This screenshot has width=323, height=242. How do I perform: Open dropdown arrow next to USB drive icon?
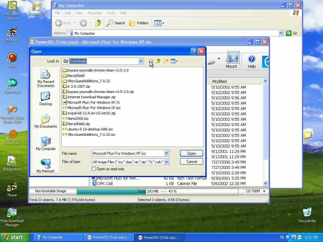point(219,59)
